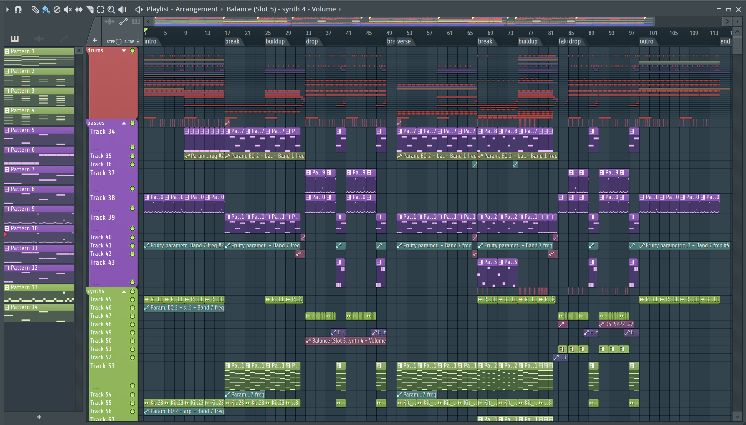Viewport: 746px width, 425px height.
Task: Toggle the snap magnet icon
Action: point(18,9)
